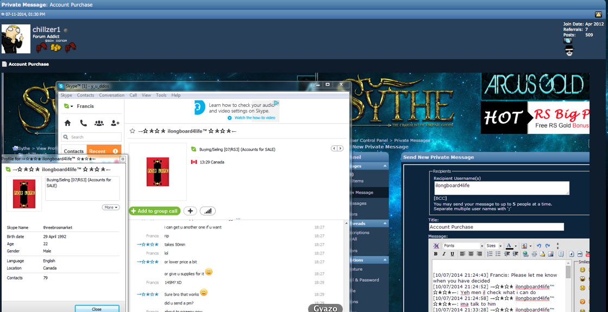
Task: Click the Redo arrow in editor
Action: [548, 246]
